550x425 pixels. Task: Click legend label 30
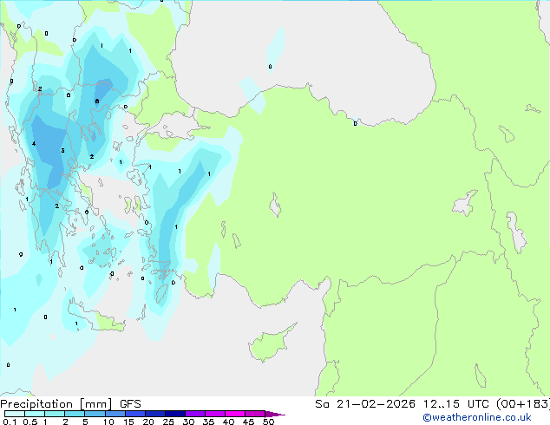(188, 422)
